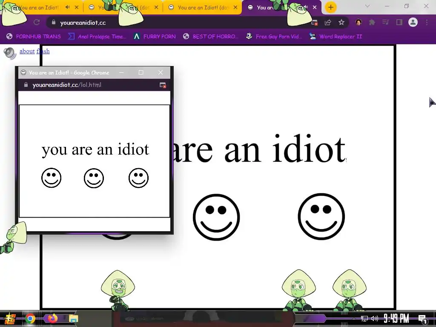Open File Explorer from the taskbar
This screenshot has height=327, width=436.
point(74,318)
